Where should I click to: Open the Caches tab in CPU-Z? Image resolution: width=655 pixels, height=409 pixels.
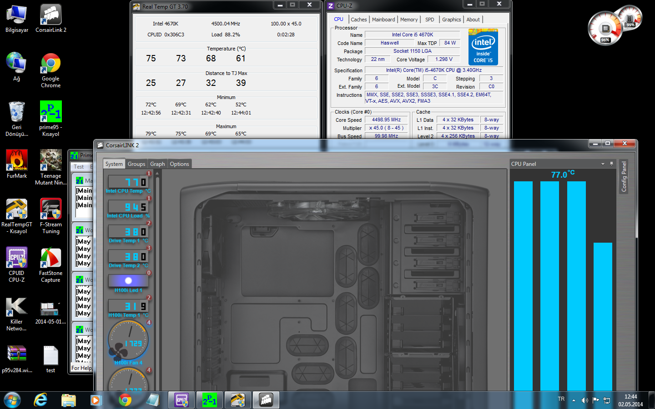coord(358,20)
